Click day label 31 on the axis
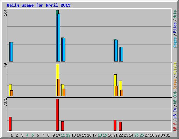This screenshot has width=179, height=139. [168, 135]
